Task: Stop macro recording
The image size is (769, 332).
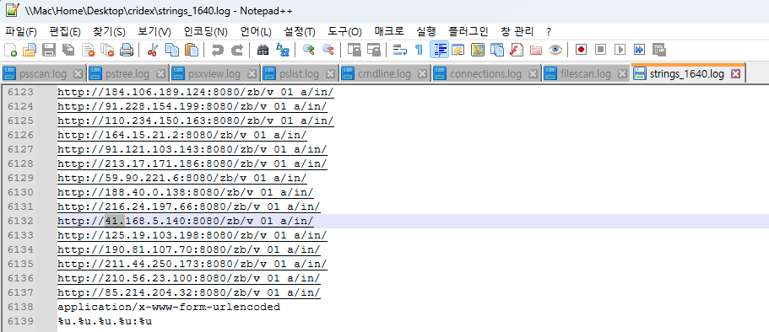Action: click(x=601, y=50)
